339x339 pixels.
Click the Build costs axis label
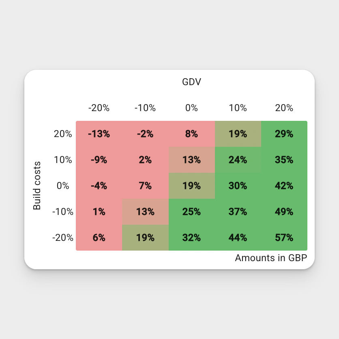(37, 185)
